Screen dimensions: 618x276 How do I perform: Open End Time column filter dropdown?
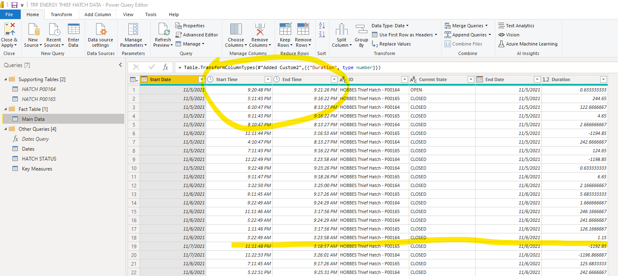pos(334,79)
